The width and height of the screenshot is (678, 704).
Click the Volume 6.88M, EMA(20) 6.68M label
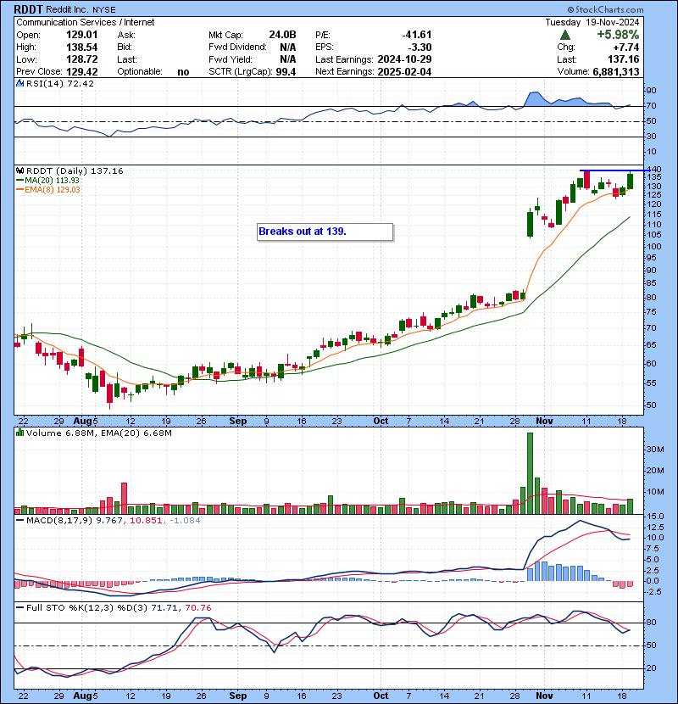tap(98, 433)
